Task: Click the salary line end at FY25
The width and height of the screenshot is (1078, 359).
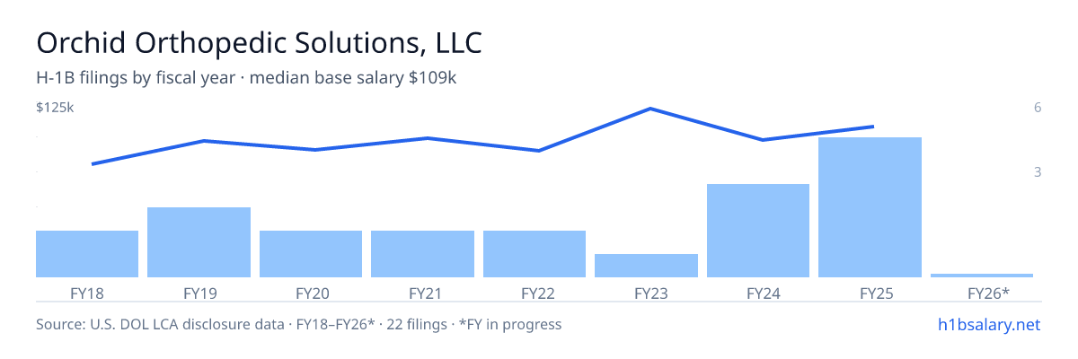Action: coord(872,127)
